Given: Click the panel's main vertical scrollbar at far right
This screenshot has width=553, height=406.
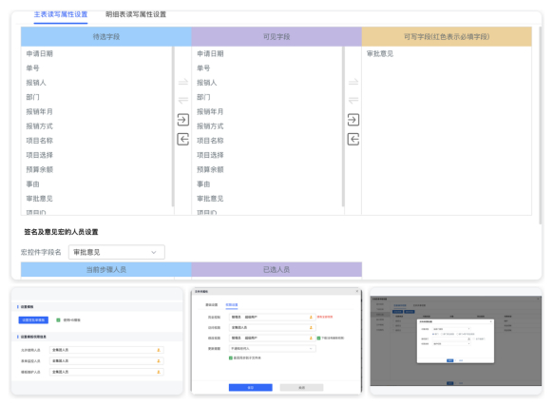Looking at the screenshot, I should pos(540,126).
